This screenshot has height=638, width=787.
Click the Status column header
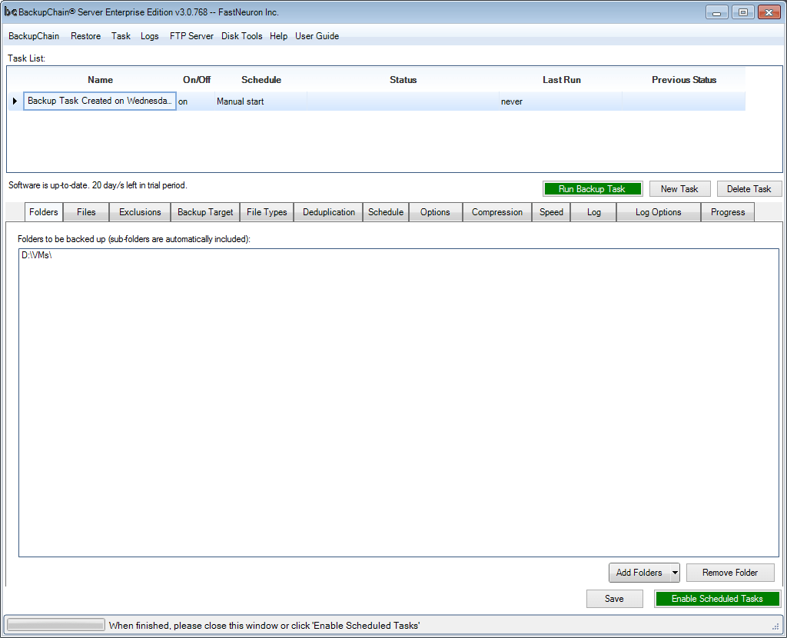(x=403, y=80)
